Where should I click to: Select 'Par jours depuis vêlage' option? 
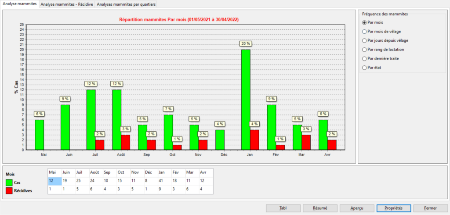(364, 40)
